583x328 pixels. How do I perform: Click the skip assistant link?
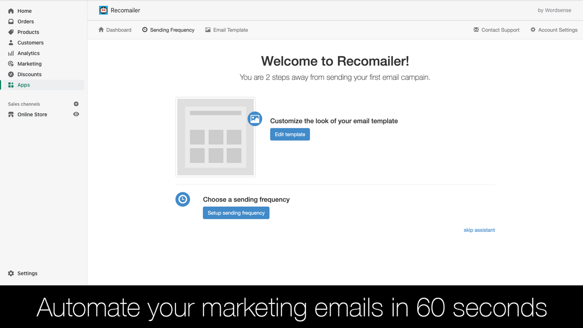479,230
